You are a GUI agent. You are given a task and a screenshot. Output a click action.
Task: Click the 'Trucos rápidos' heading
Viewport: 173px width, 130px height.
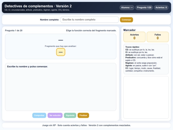tap(132, 47)
